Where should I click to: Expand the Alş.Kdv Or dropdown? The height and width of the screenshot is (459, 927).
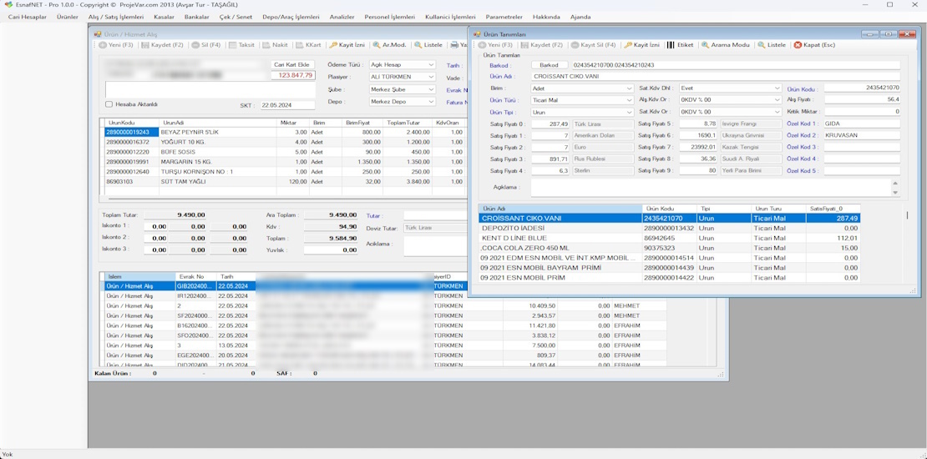pyautogui.click(x=730, y=100)
